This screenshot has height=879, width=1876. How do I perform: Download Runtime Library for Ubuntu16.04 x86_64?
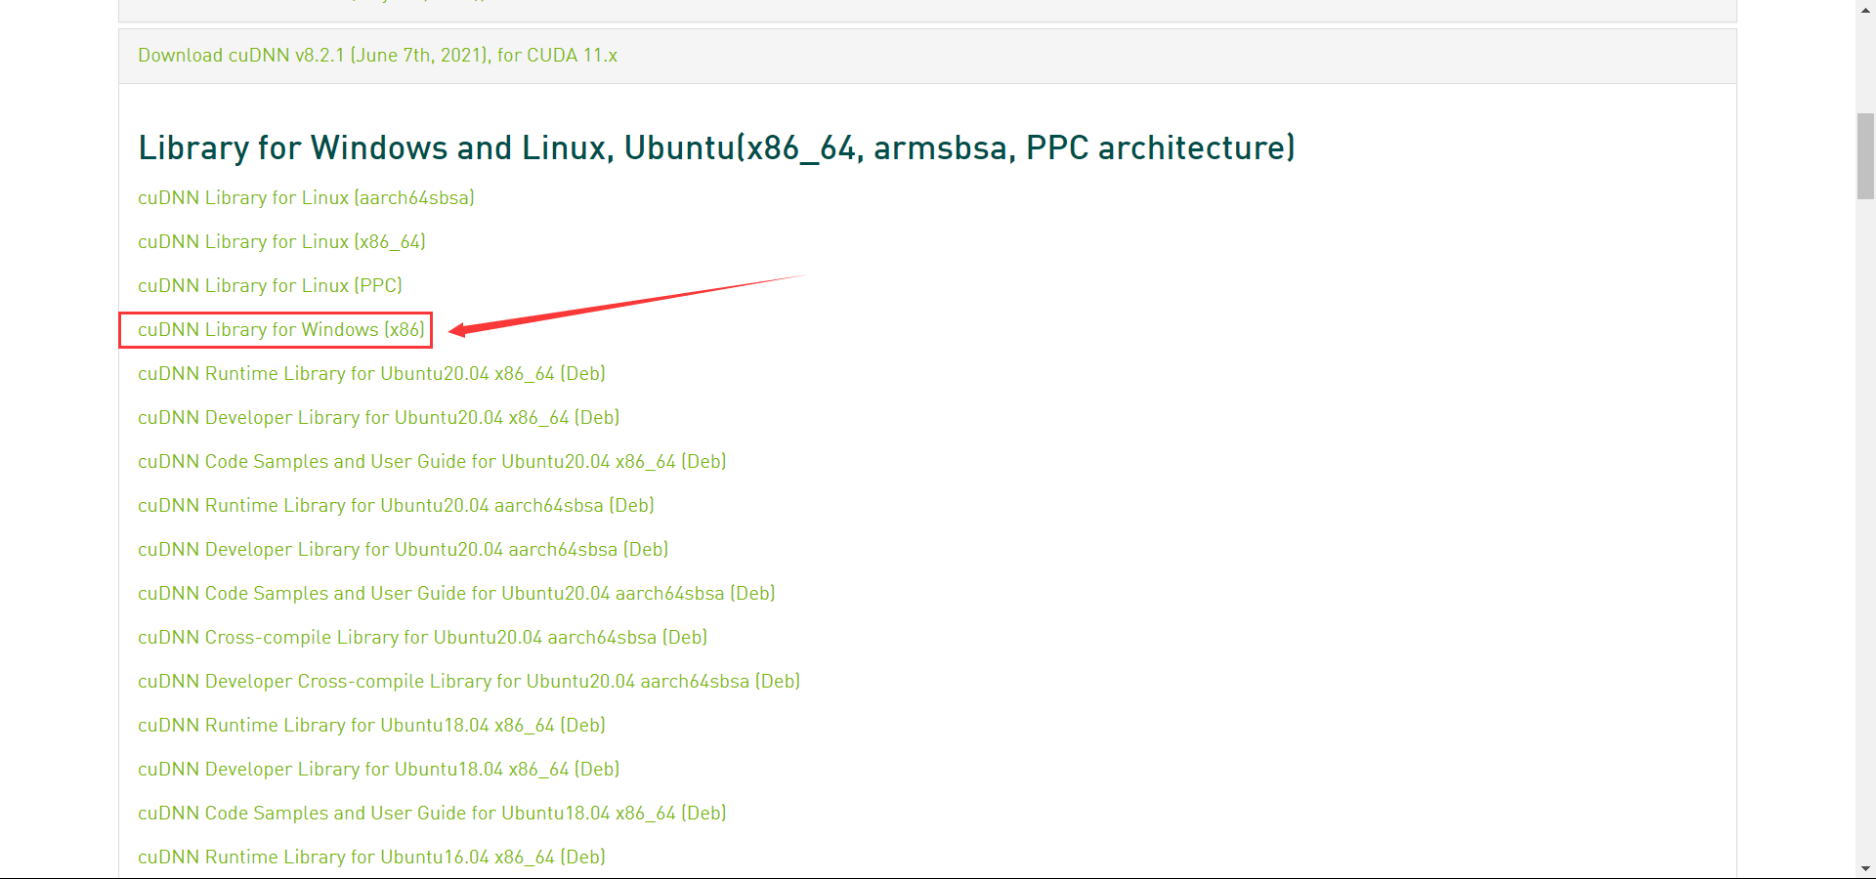click(x=371, y=858)
